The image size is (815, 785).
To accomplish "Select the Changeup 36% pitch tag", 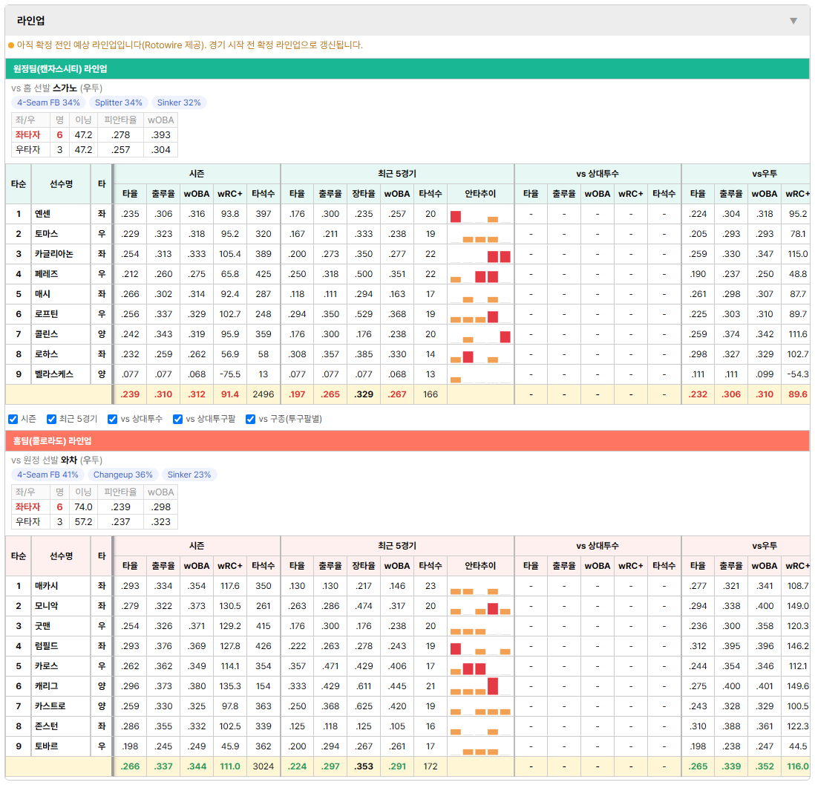I will click(x=122, y=475).
